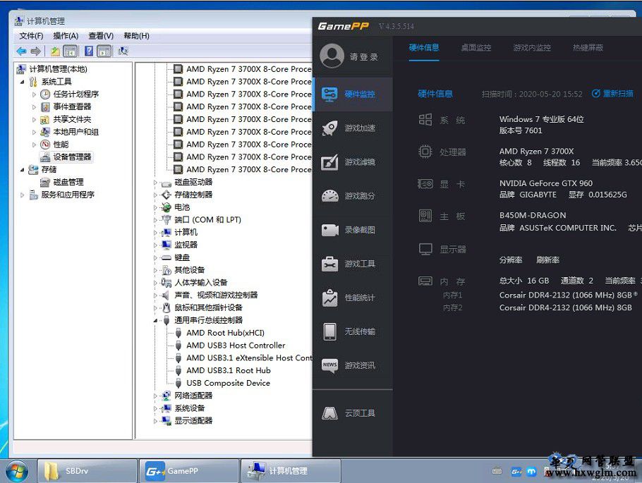
Task: Select AMD USB3.1 Root Hub device
Action: pyautogui.click(x=229, y=370)
